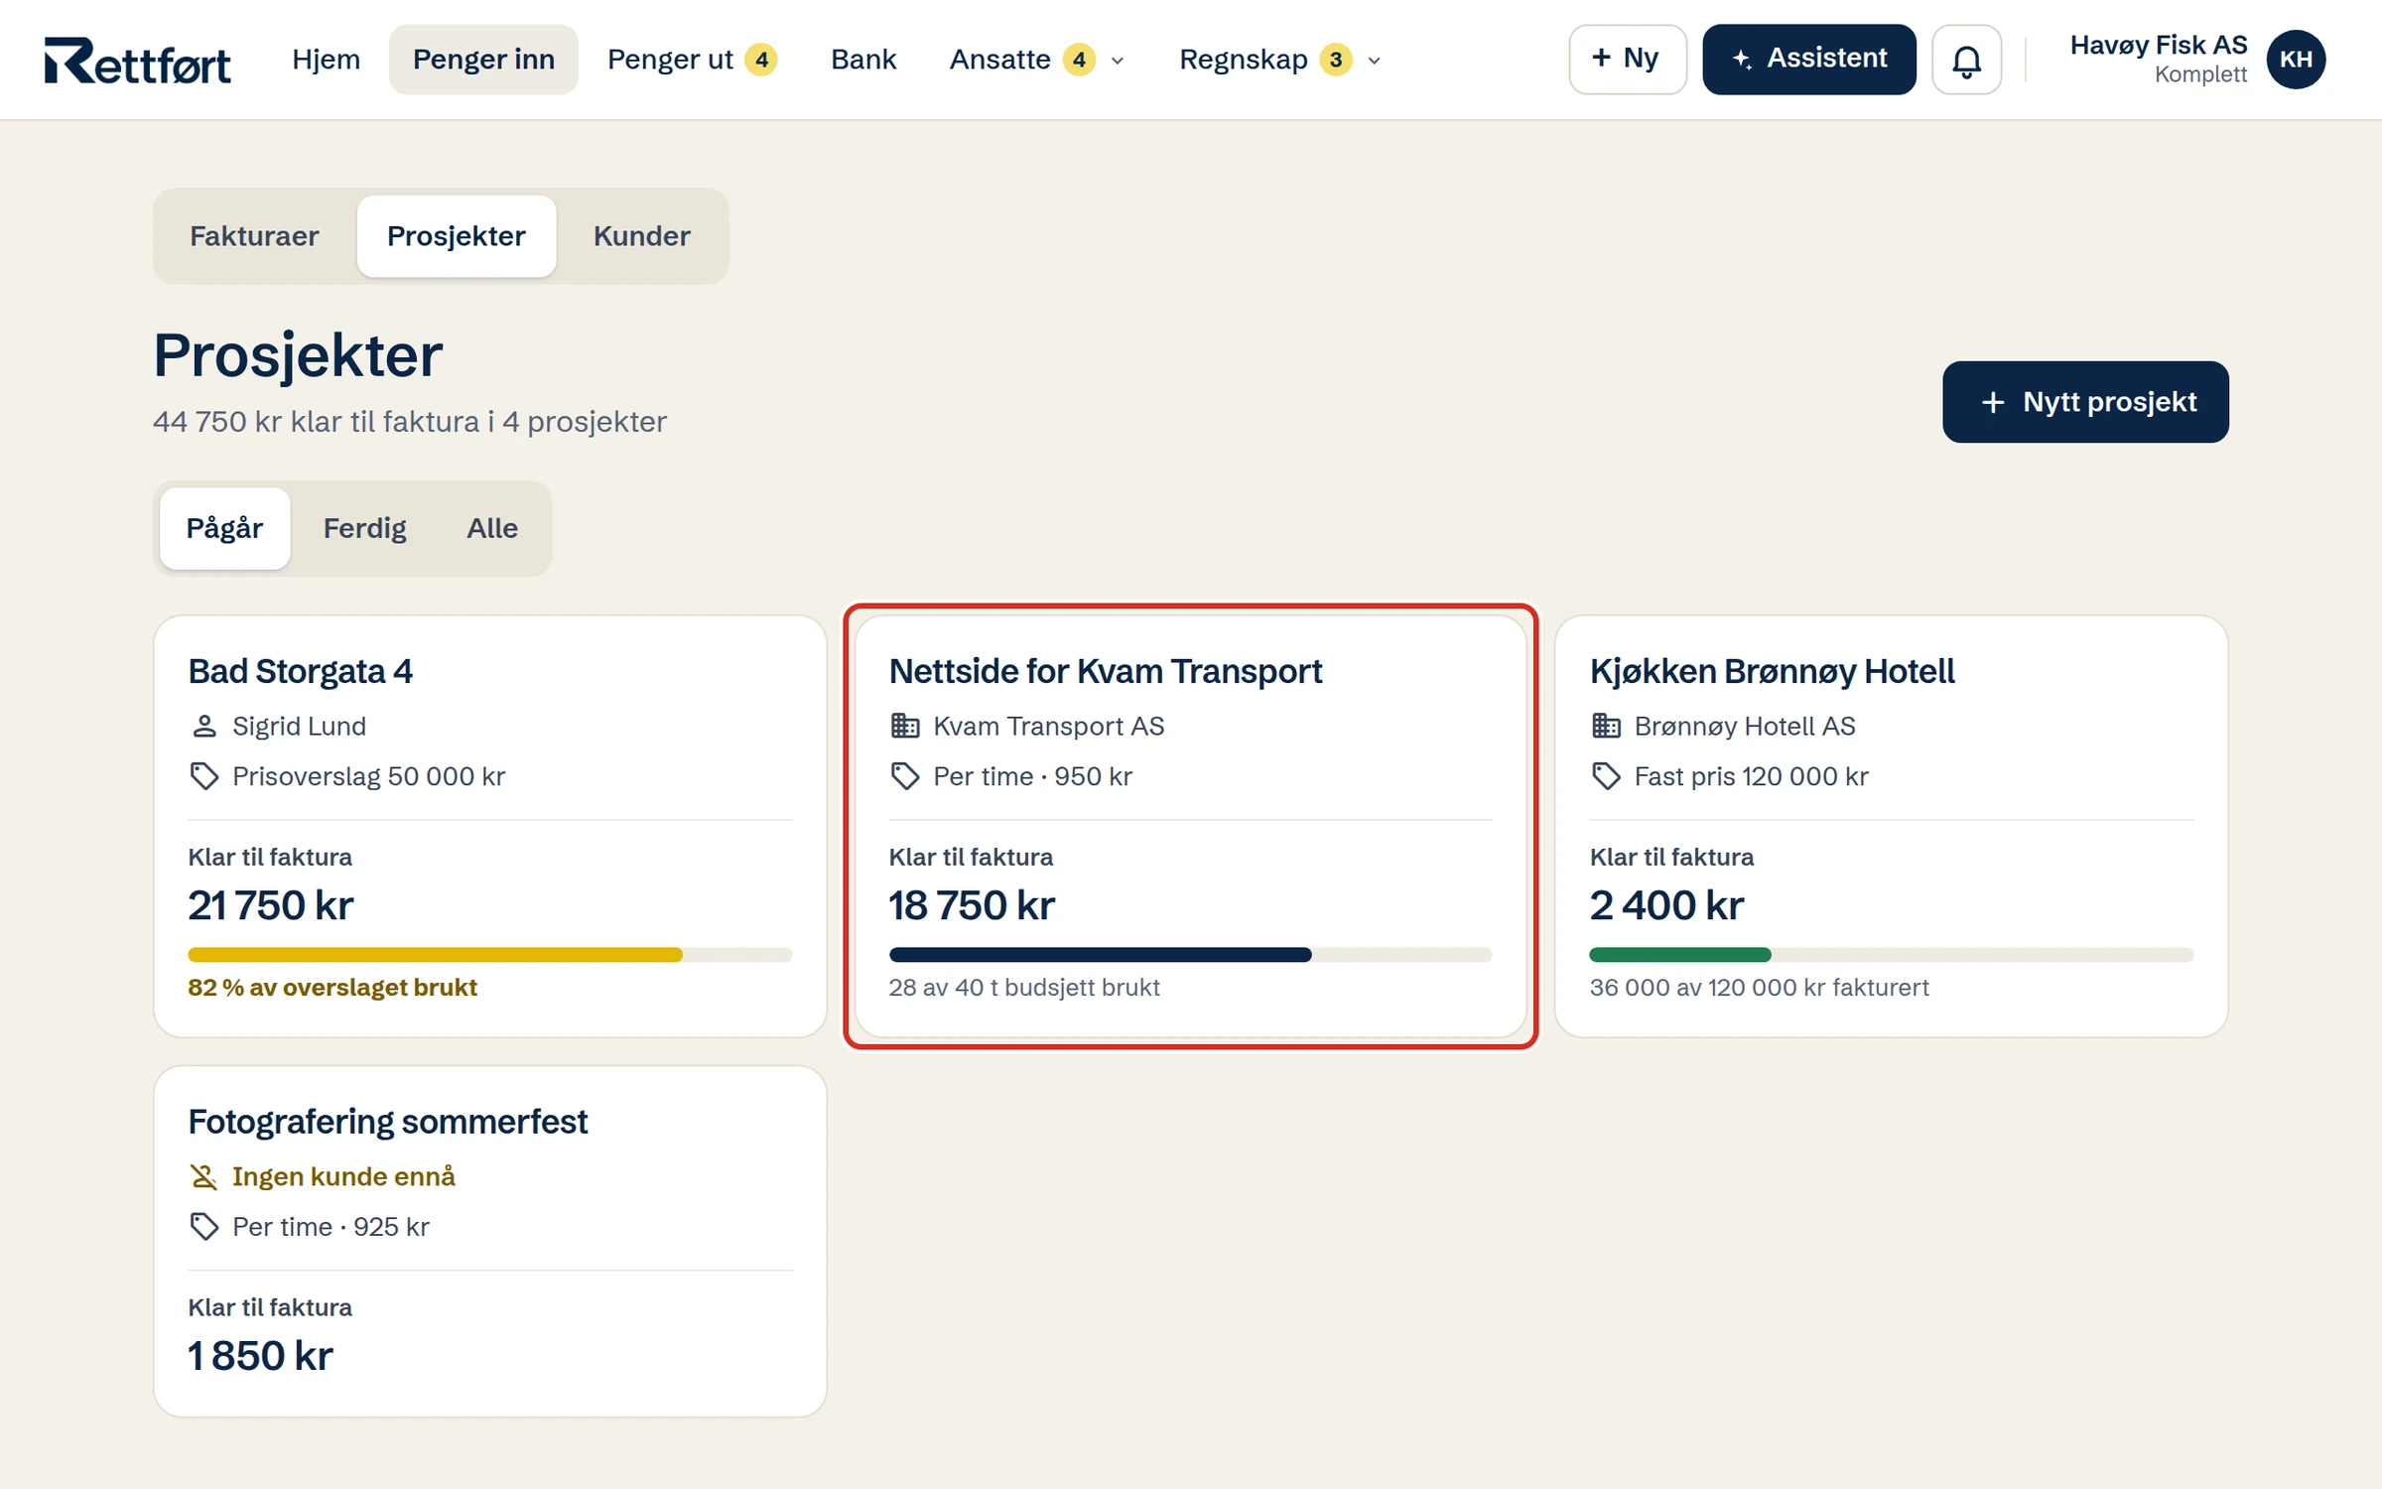Filter projects by Ferdig

pyautogui.click(x=364, y=528)
